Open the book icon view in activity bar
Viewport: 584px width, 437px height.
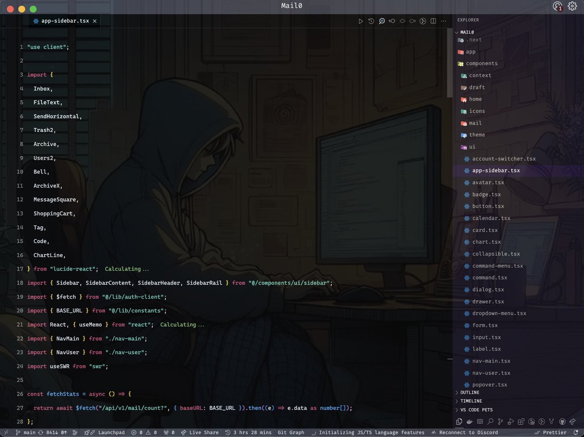pyautogui.click(x=480, y=421)
